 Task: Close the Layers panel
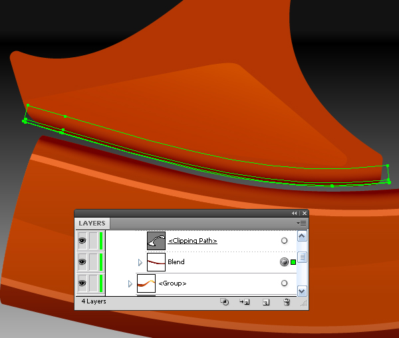[305, 214]
